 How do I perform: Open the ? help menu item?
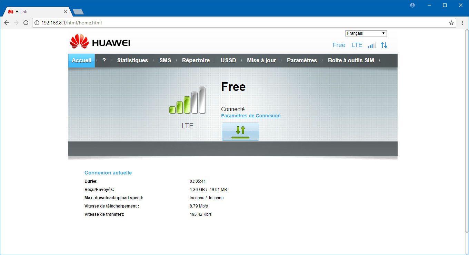pyautogui.click(x=104, y=61)
